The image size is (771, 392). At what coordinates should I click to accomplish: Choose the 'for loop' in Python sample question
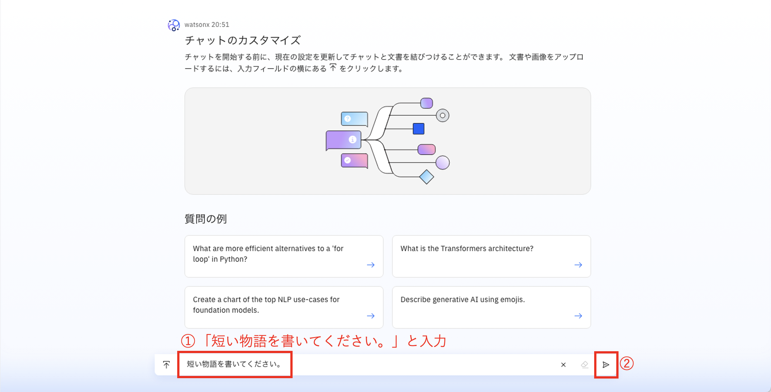(268, 254)
